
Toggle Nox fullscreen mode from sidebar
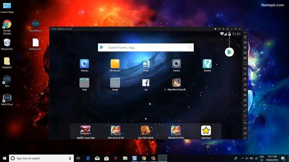(245, 63)
